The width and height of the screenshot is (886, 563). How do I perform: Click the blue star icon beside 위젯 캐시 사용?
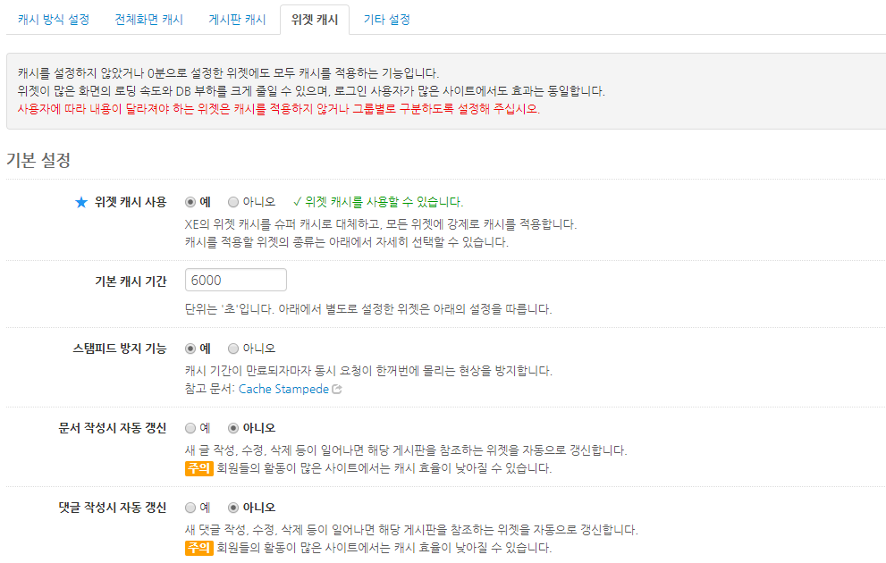pos(81,202)
